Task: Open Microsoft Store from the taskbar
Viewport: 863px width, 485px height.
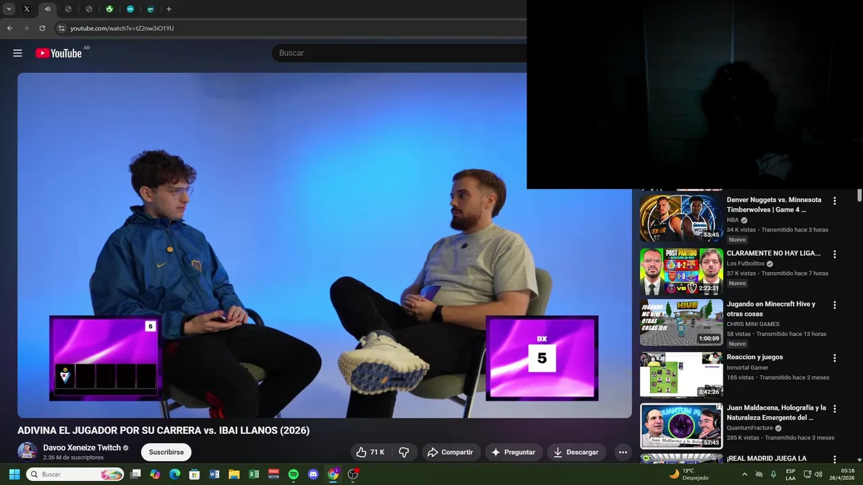Action: [x=194, y=474]
